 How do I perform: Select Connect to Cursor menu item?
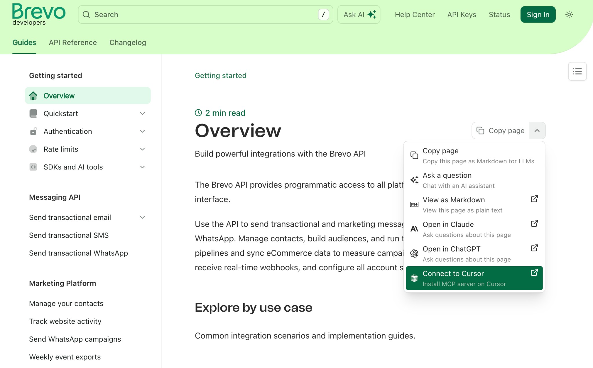474,278
